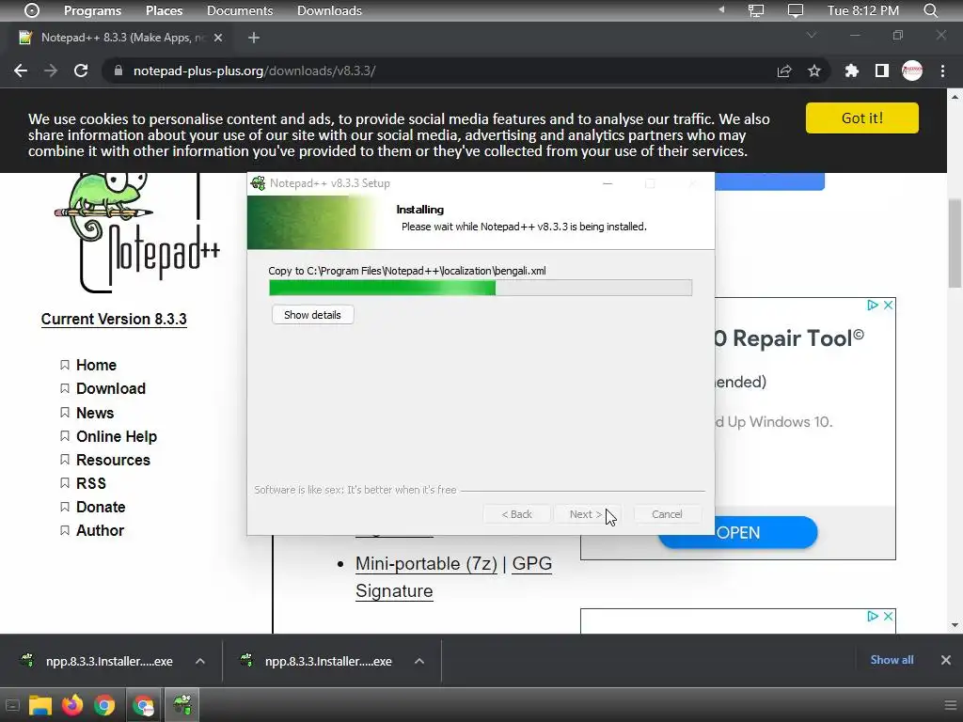Screen dimensions: 963x722
Task: Expand options for first npp.8.3.3.Installer download
Action: click(200, 661)
